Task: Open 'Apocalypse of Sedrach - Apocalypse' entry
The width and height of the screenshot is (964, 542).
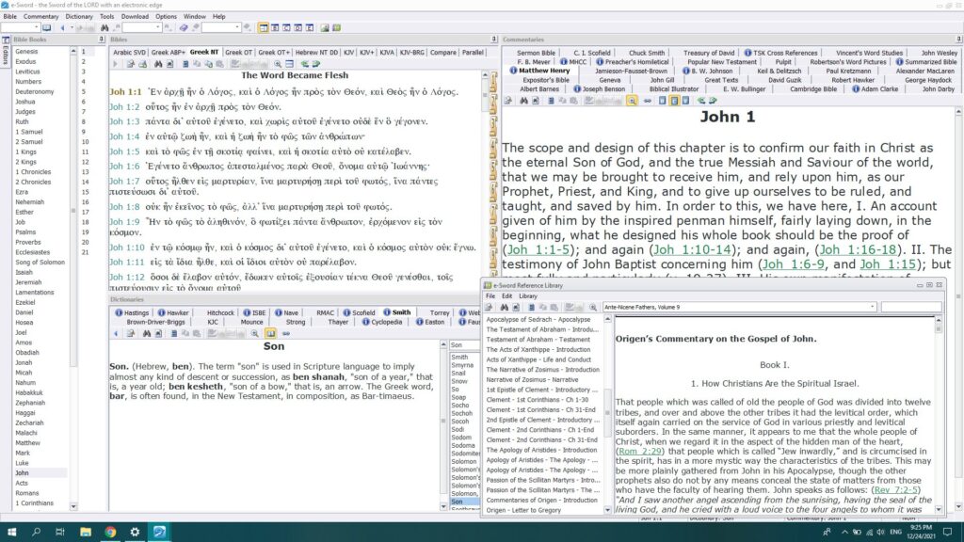Action: (x=538, y=320)
